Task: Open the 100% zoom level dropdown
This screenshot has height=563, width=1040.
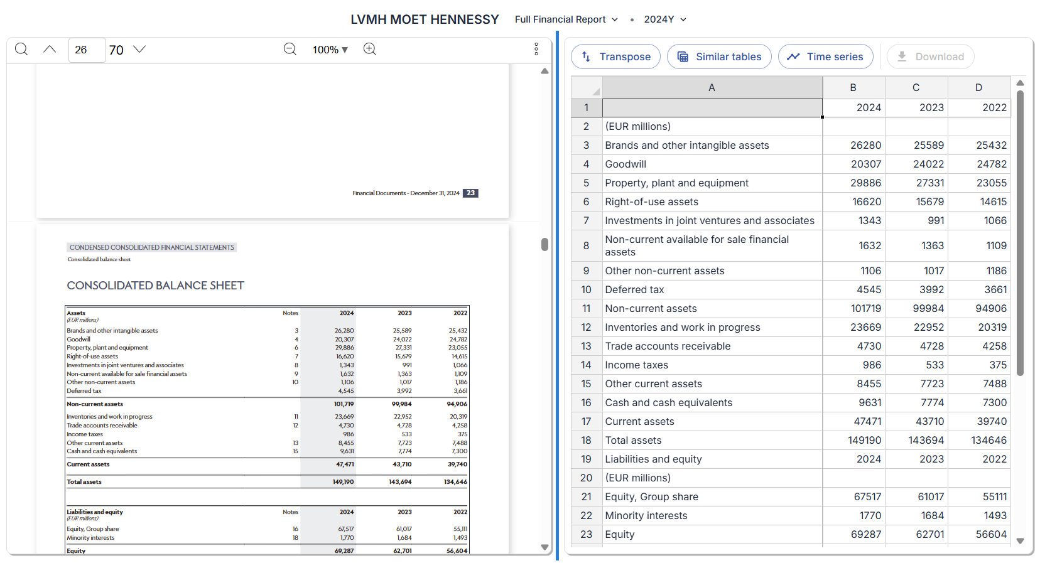Action: tap(330, 50)
